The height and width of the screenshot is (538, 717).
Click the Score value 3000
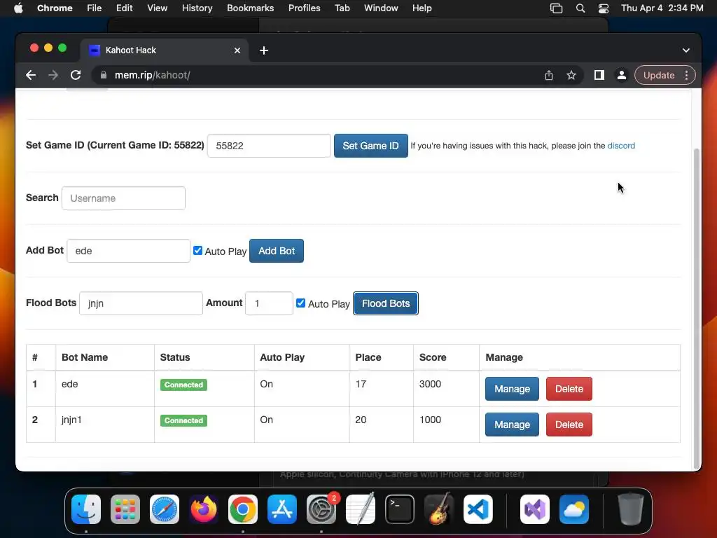pyautogui.click(x=430, y=384)
